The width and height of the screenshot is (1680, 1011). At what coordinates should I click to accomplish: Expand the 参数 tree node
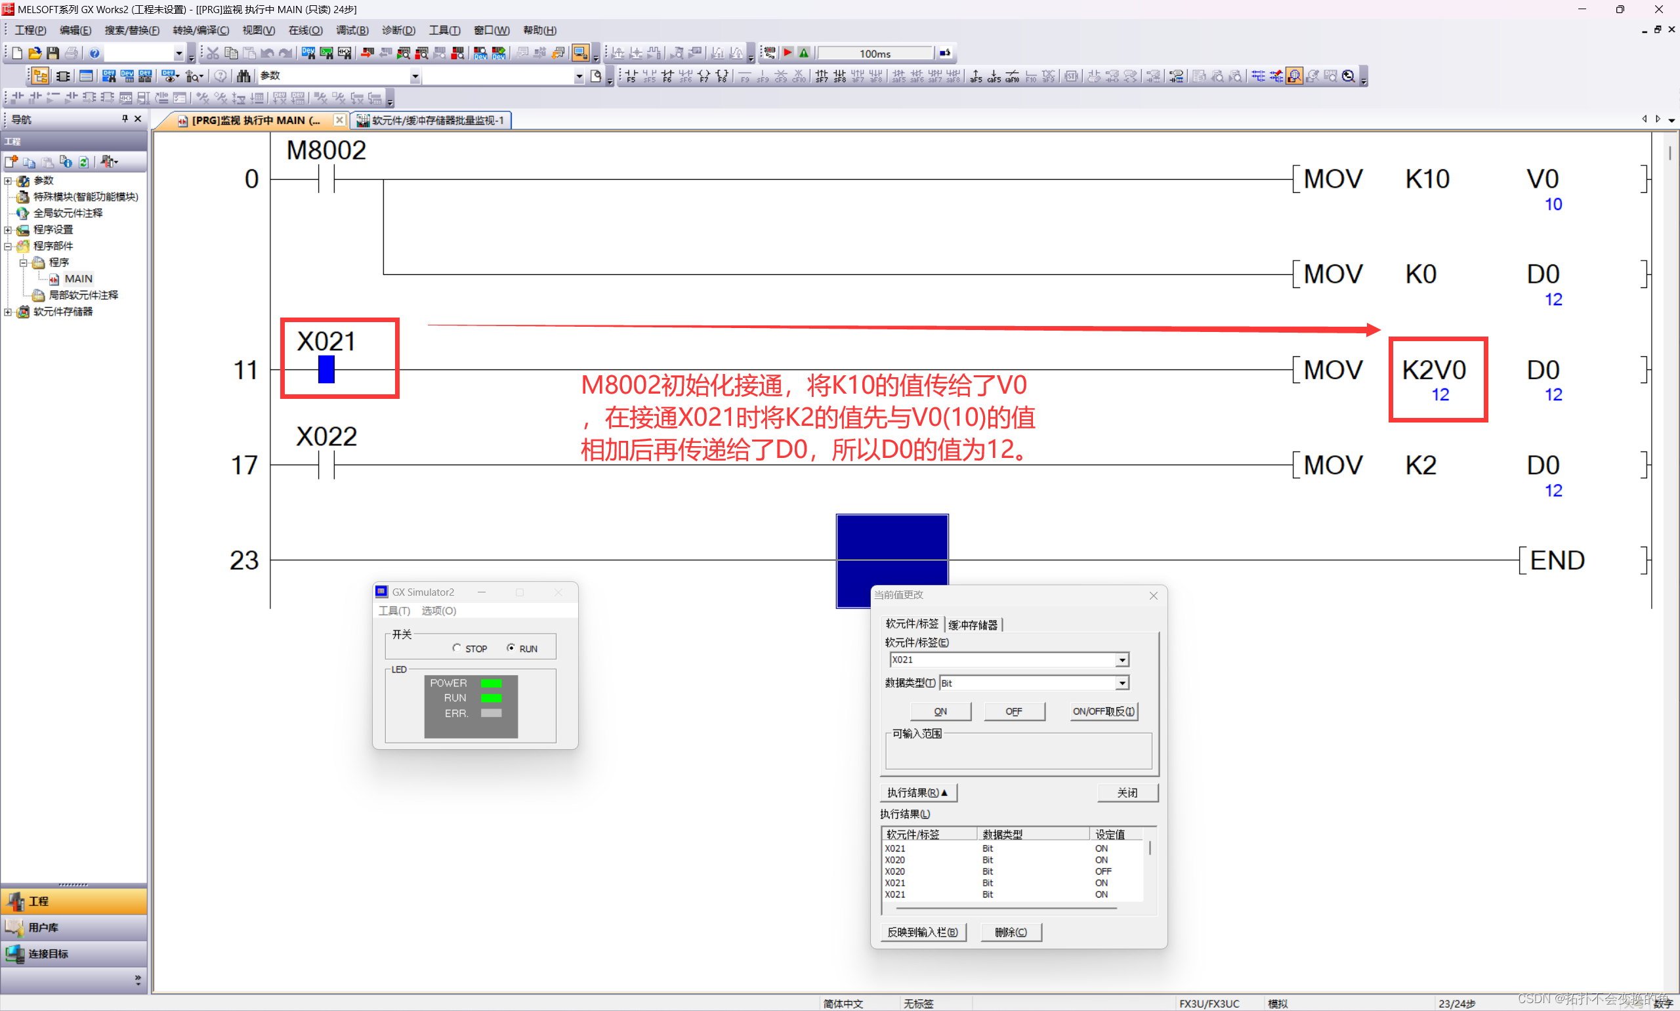point(8,180)
